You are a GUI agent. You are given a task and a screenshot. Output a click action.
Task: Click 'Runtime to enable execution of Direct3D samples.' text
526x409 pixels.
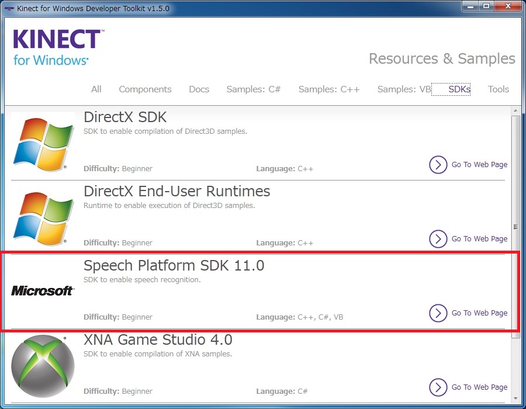point(169,205)
